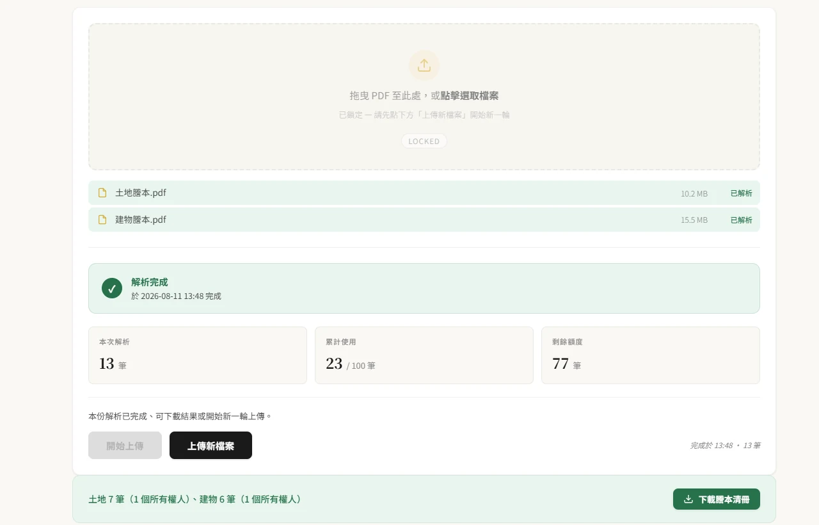Image resolution: width=819 pixels, height=525 pixels.
Task: Select the 土地謄本.pdf file name
Action: coord(141,193)
